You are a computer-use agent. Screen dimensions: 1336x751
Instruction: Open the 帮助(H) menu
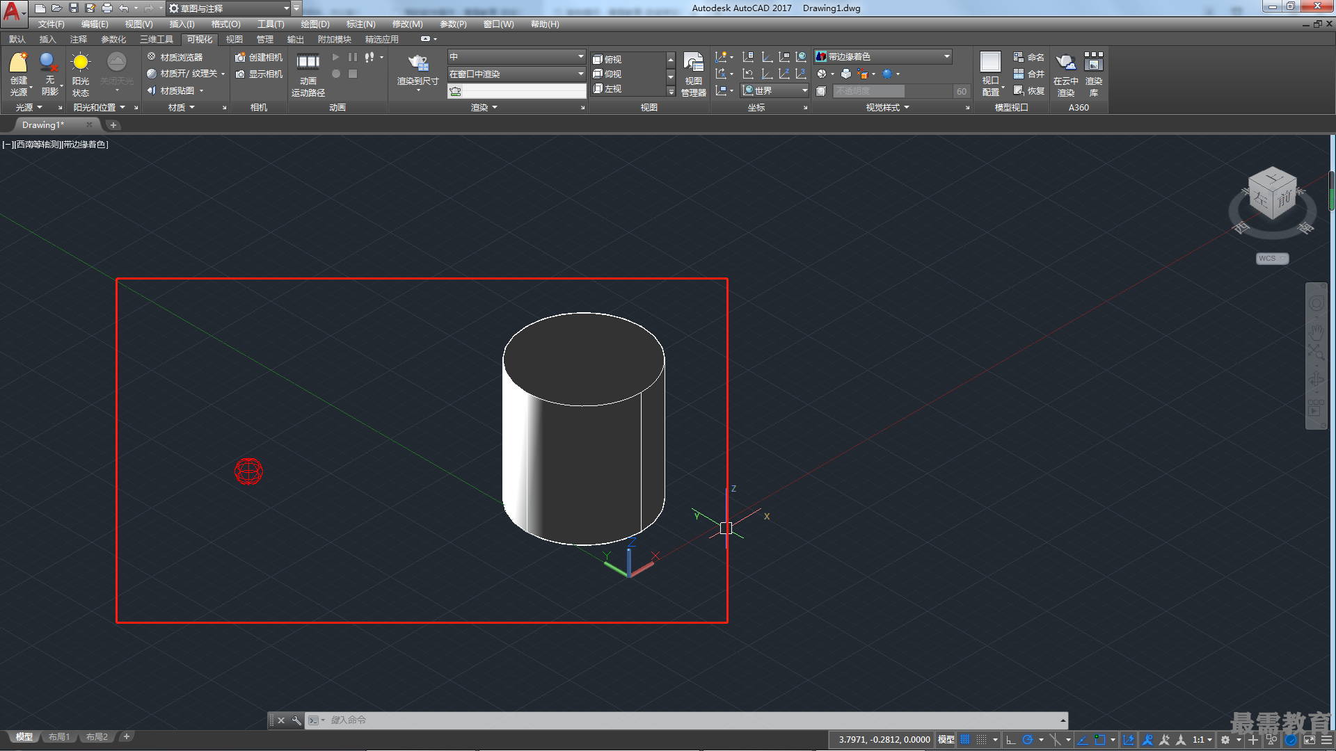(x=545, y=24)
